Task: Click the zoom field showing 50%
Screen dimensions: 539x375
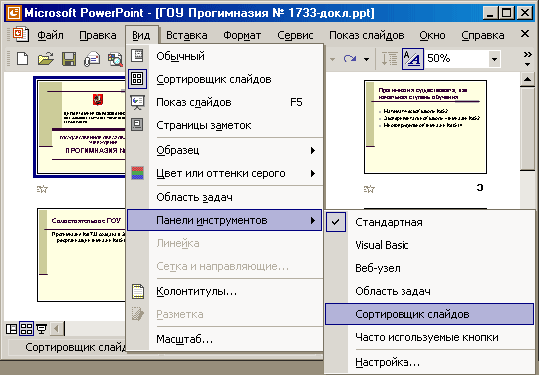Action: click(457, 59)
